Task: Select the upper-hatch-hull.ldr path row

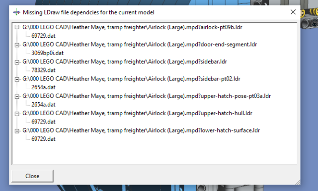Action: coord(137,113)
